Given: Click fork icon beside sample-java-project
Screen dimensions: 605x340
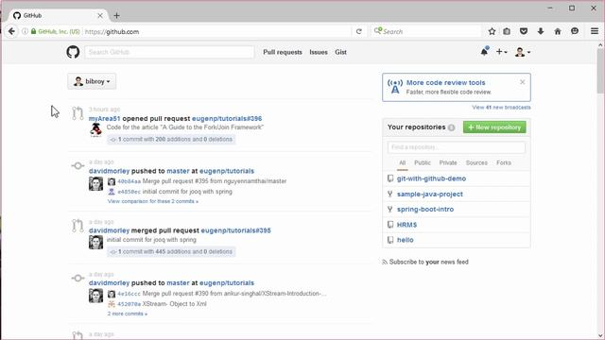Looking at the screenshot, I should (x=390, y=194).
